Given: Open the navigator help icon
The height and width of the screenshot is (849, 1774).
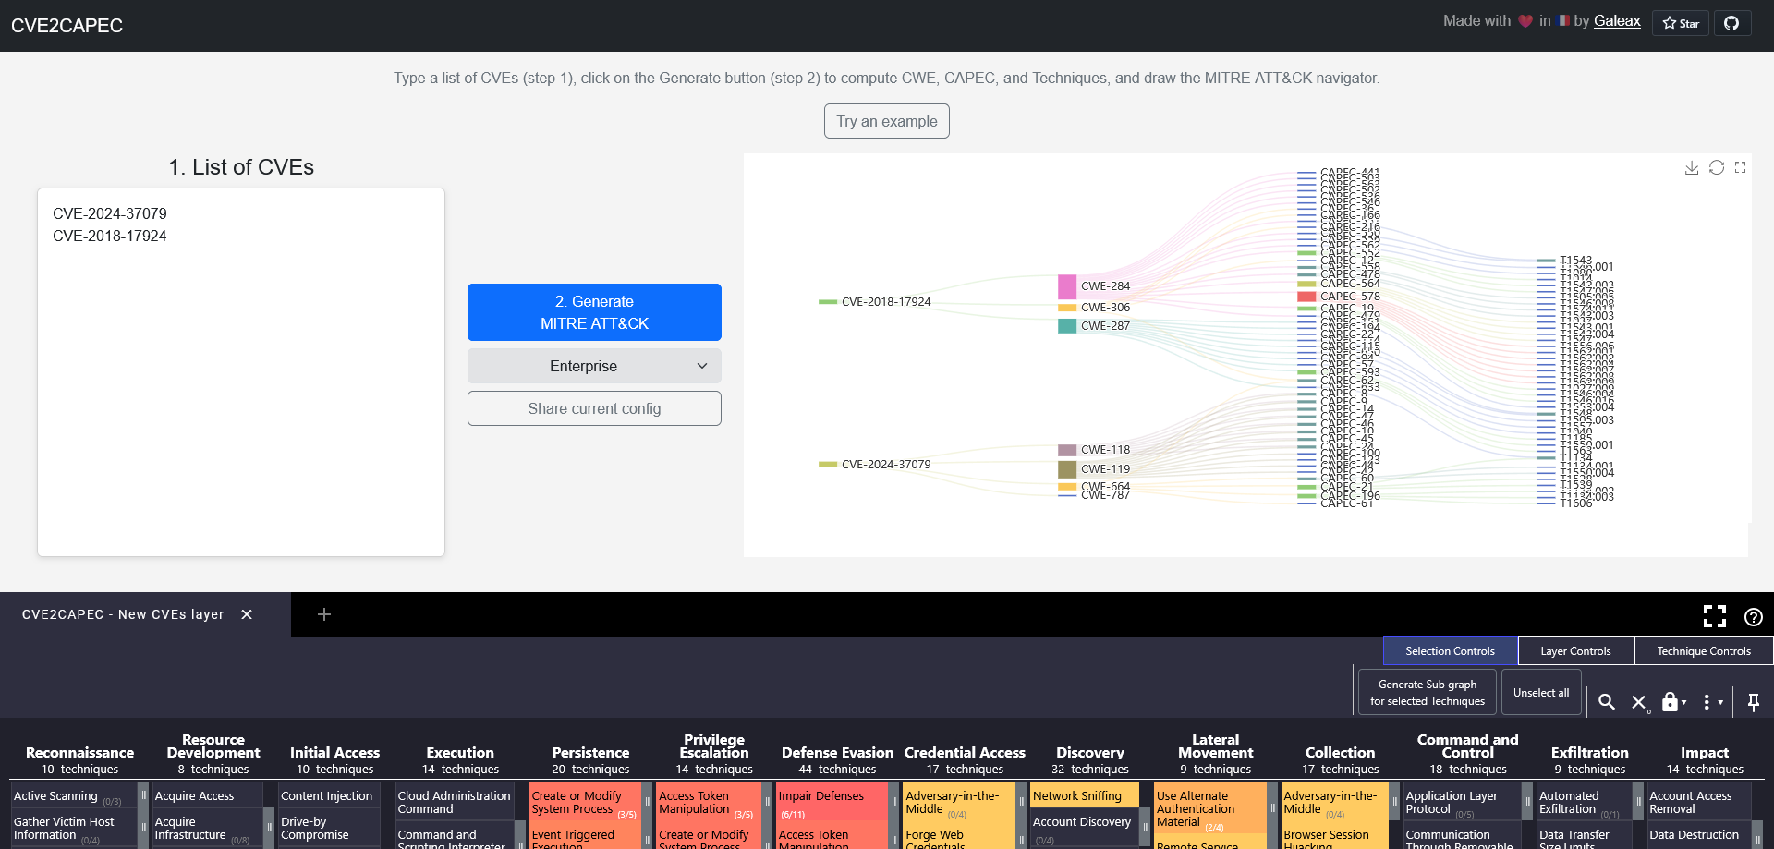Looking at the screenshot, I should 1754,617.
